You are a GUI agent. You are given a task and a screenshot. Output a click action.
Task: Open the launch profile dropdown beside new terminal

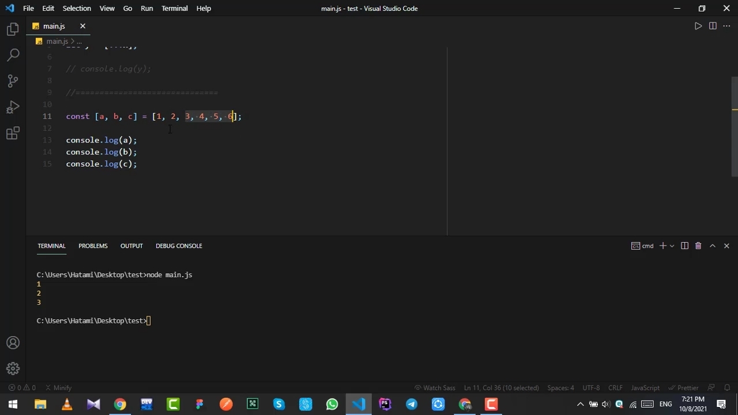point(672,246)
